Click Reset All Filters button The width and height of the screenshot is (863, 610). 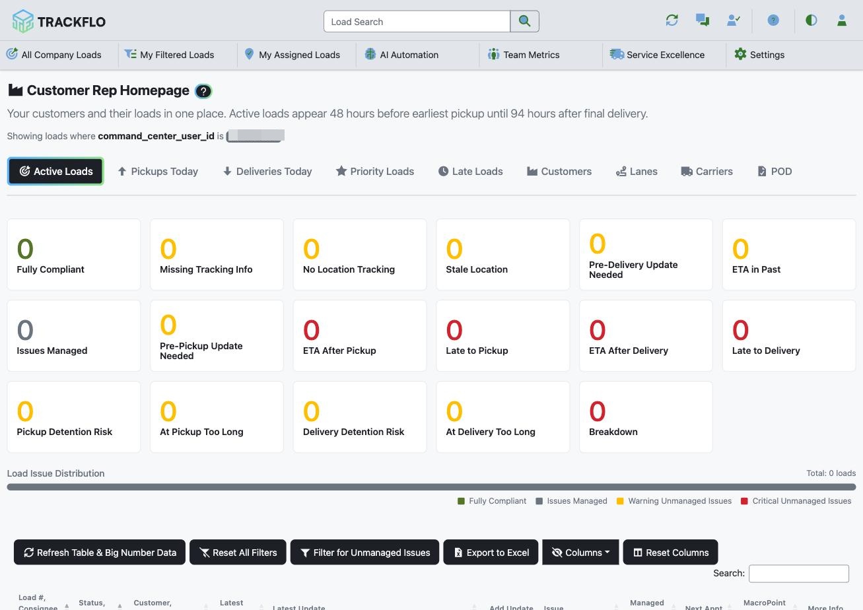click(x=238, y=552)
